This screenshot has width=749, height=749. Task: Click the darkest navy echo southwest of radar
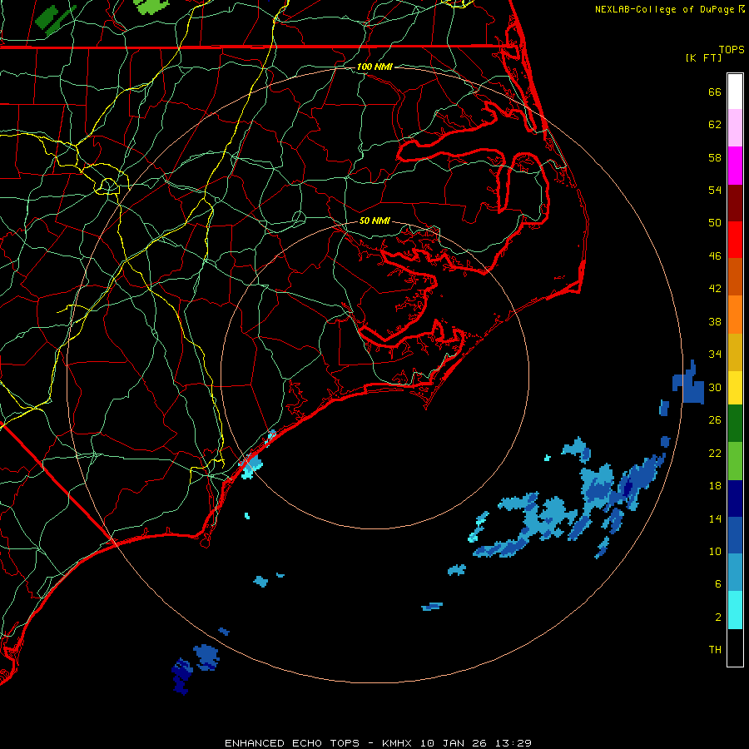[x=181, y=676]
